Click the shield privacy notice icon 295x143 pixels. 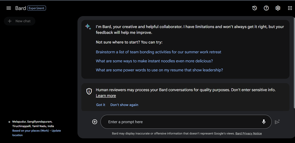click(89, 91)
